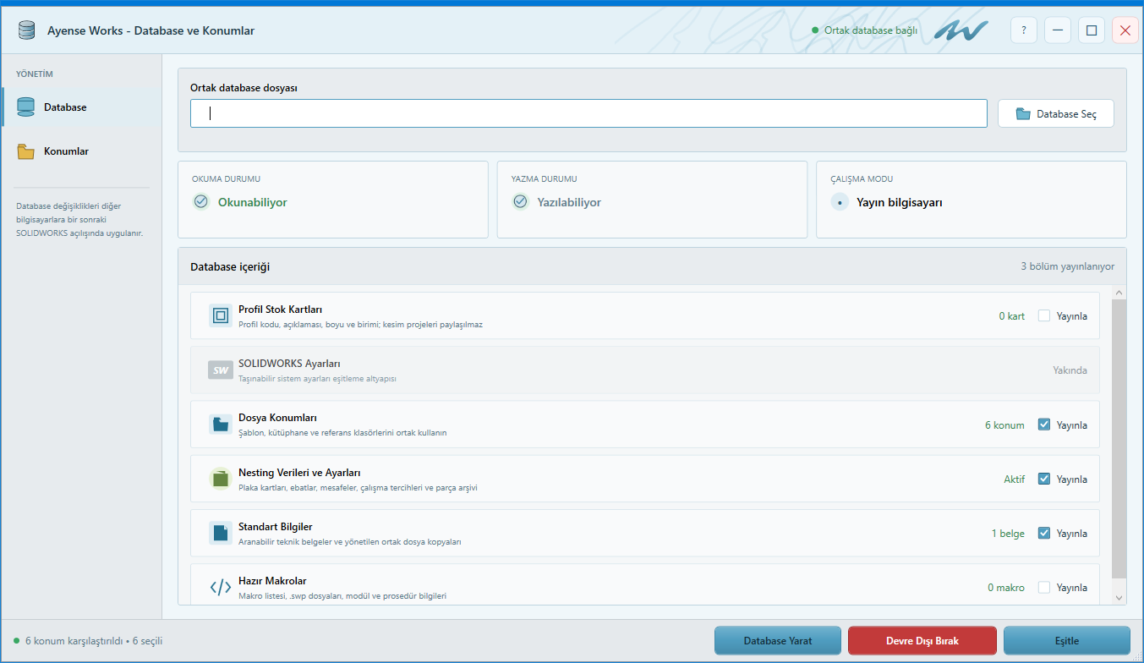The image size is (1144, 663).
Task: Enable Yayınla for Profil Stok Kartları
Action: [x=1044, y=315]
